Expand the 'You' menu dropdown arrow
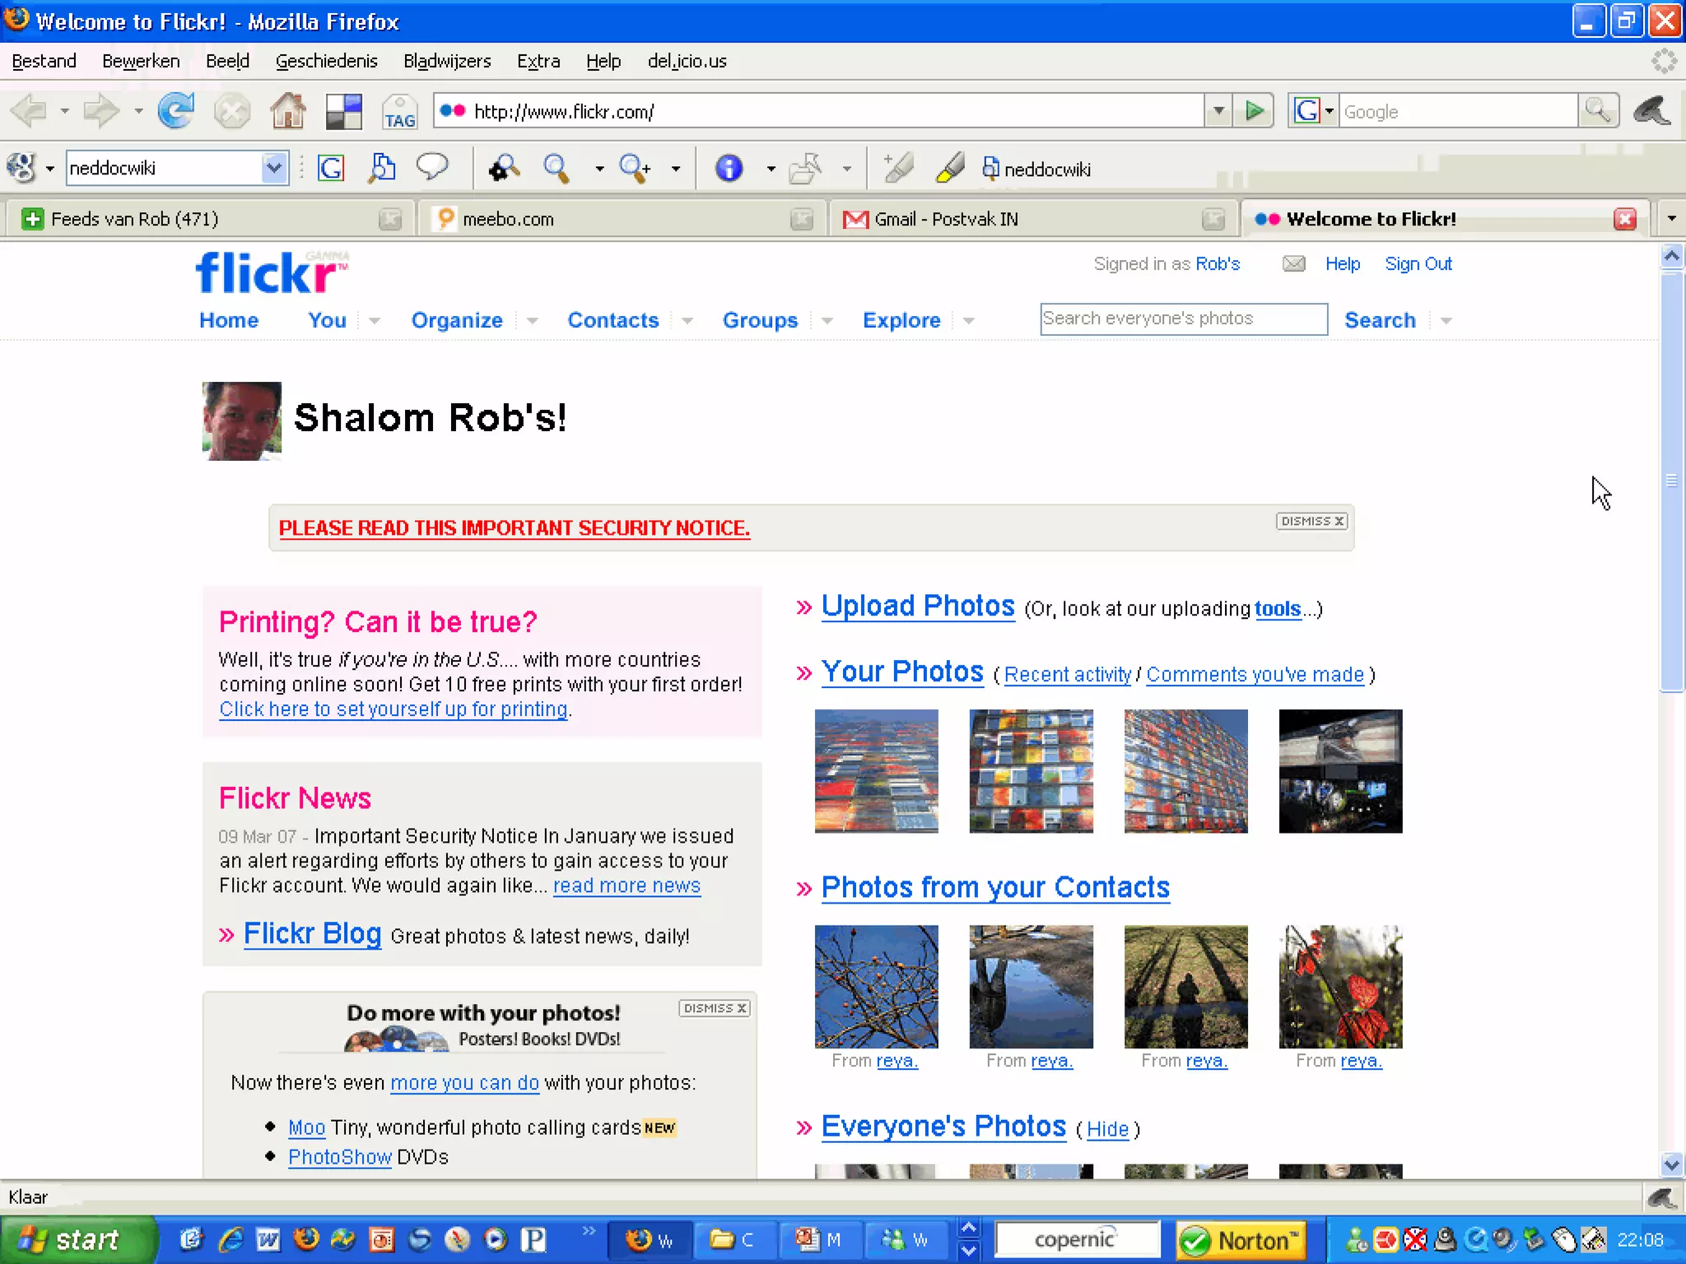This screenshot has height=1264, width=1686. [375, 321]
